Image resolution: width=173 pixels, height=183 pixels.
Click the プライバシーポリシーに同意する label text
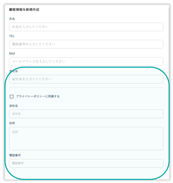point(38,97)
